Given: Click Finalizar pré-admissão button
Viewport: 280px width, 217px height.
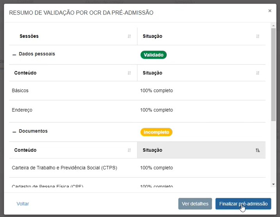Looking at the screenshot, I should [x=243, y=204].
